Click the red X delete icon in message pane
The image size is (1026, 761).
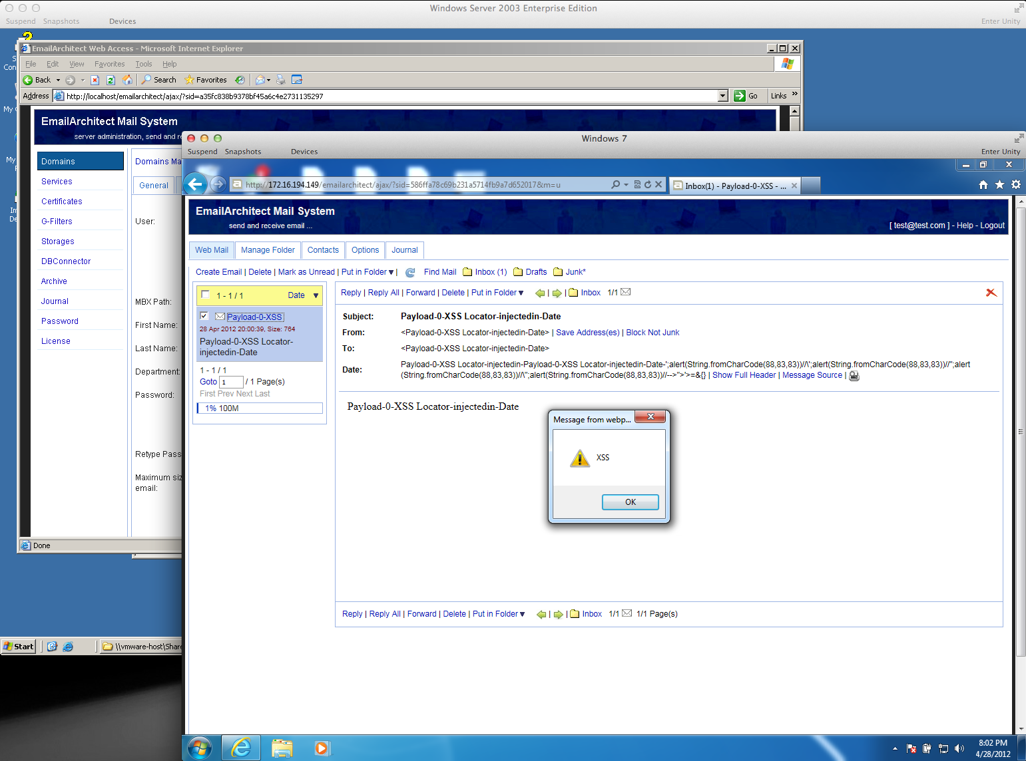pyautogui.click(x=991, y=293)
